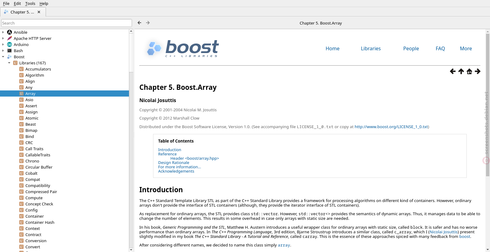Viewport: 490px width, 252px height.
Task: Click the Bimap library icon
Action: (21, 130)
